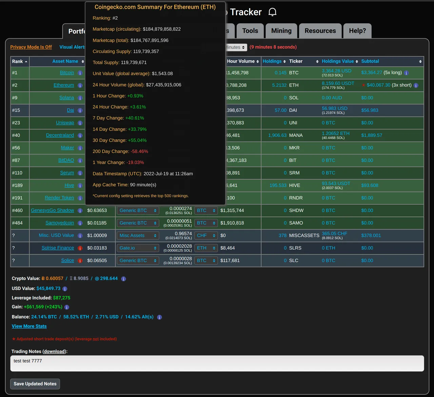Open Generic BTC exchange dropdown for Samoyedcoin
Screen dimensions: 434x397
point(138,223)
